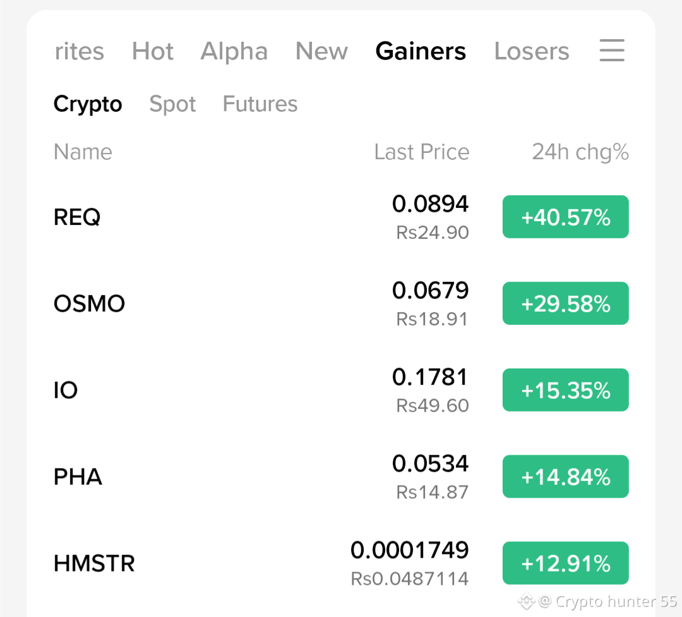Screen dimensions: 682x617
Task: Open the REQ coin row
Action: pos(341,217)
